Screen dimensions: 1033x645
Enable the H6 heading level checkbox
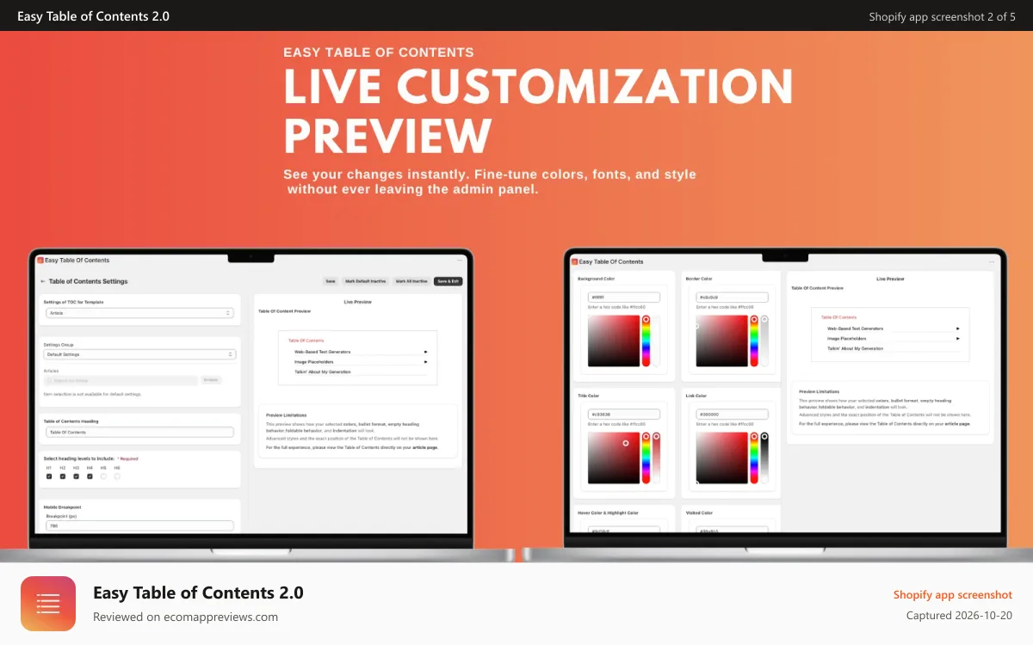tap(117, 476)
